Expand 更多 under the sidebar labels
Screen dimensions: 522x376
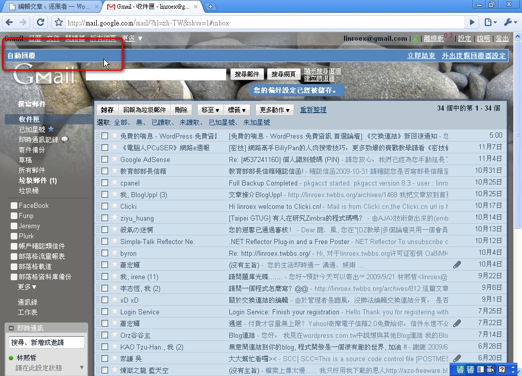point(27,287)
